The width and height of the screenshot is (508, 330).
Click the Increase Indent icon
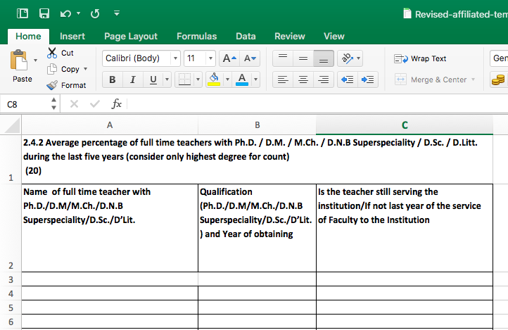[x=367, y=80]
